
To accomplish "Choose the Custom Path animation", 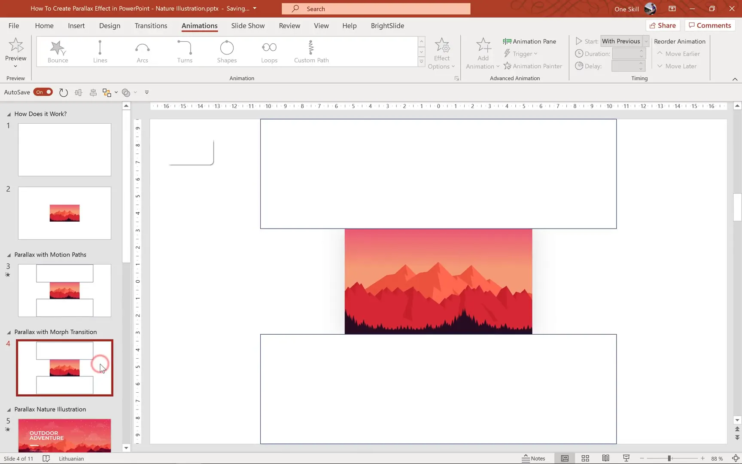I will point(311,51).
